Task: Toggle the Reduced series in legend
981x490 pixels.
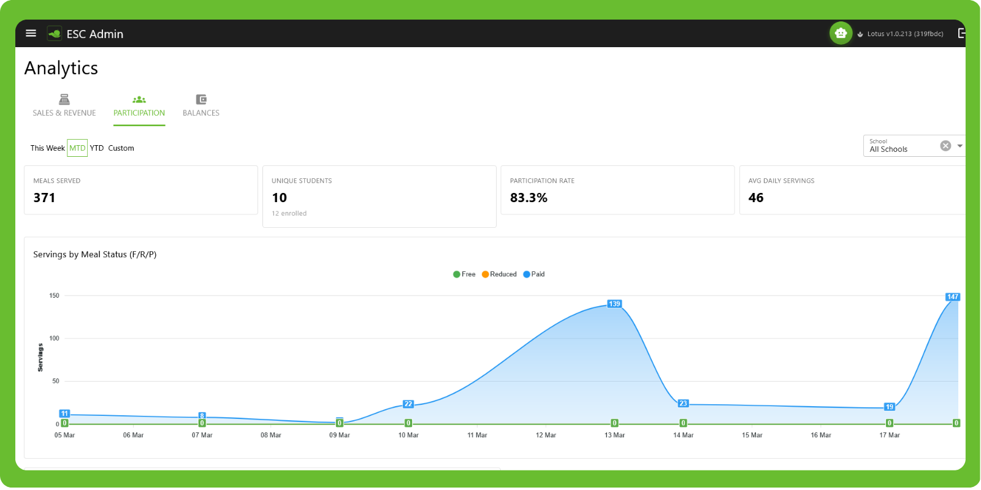Action: pos(499,274)
